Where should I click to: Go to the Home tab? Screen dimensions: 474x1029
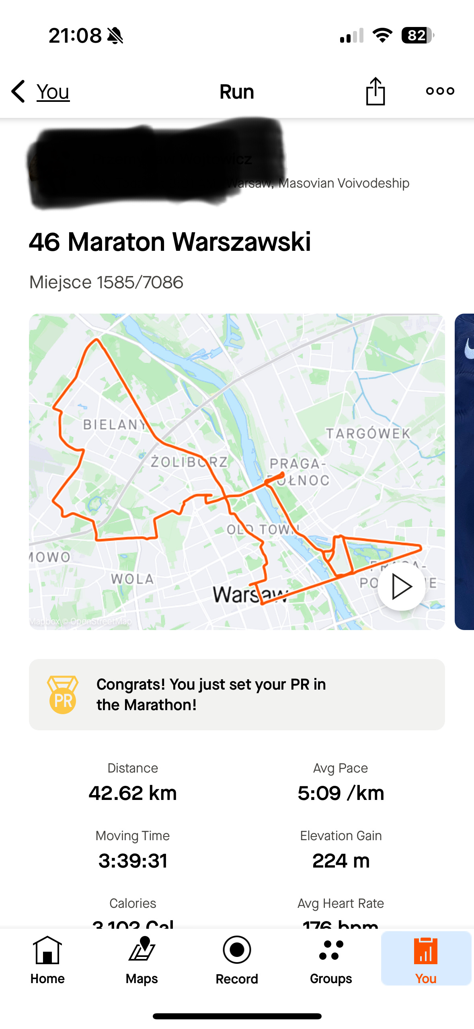pyautogui.click(x=47, y=960)
